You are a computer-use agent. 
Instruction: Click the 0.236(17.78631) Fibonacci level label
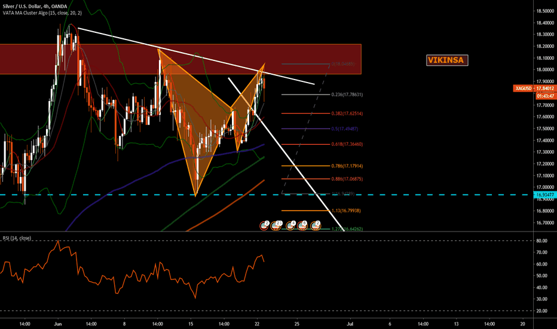(x=347, y=95)
